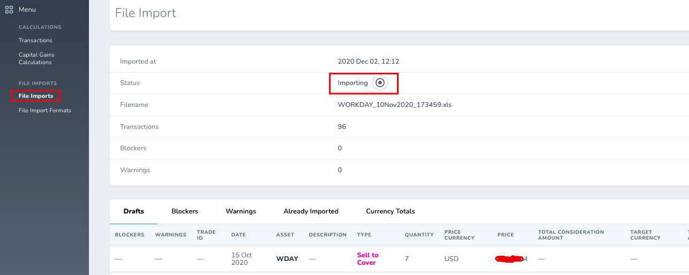Screen dimensions: 689x275
Task: Click the Sell to Cover type label
Action: pyautogui.click(x=368, y=259)
